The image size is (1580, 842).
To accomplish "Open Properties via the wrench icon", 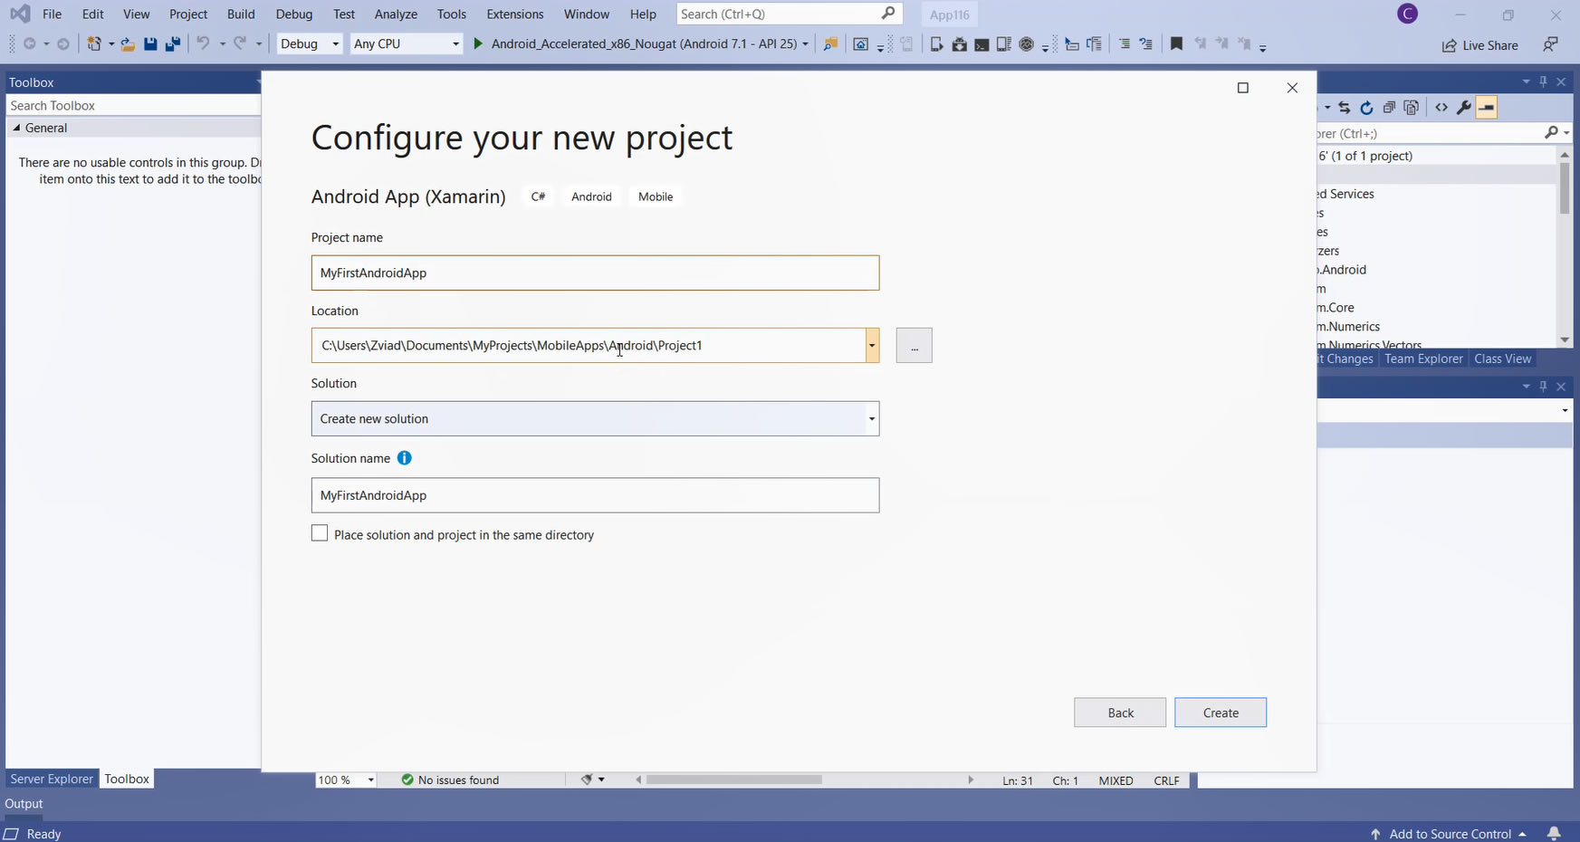I will pyautogui.click(x=1463, y=108).
